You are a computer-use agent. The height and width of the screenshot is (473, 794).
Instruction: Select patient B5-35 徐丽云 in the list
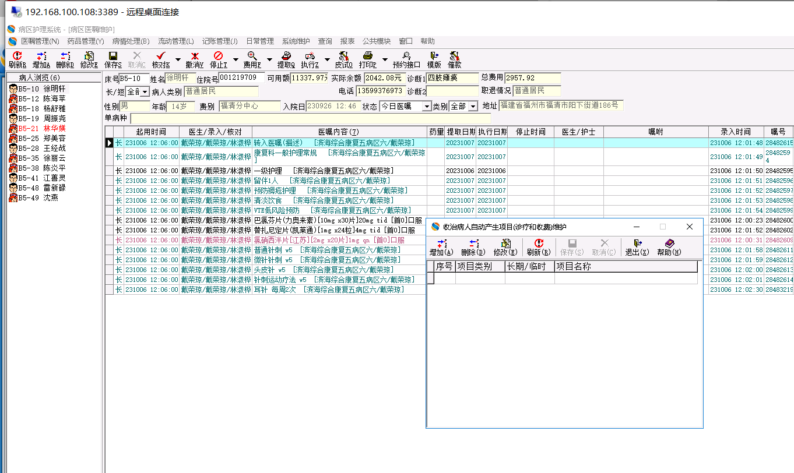(x=42, y=158)
